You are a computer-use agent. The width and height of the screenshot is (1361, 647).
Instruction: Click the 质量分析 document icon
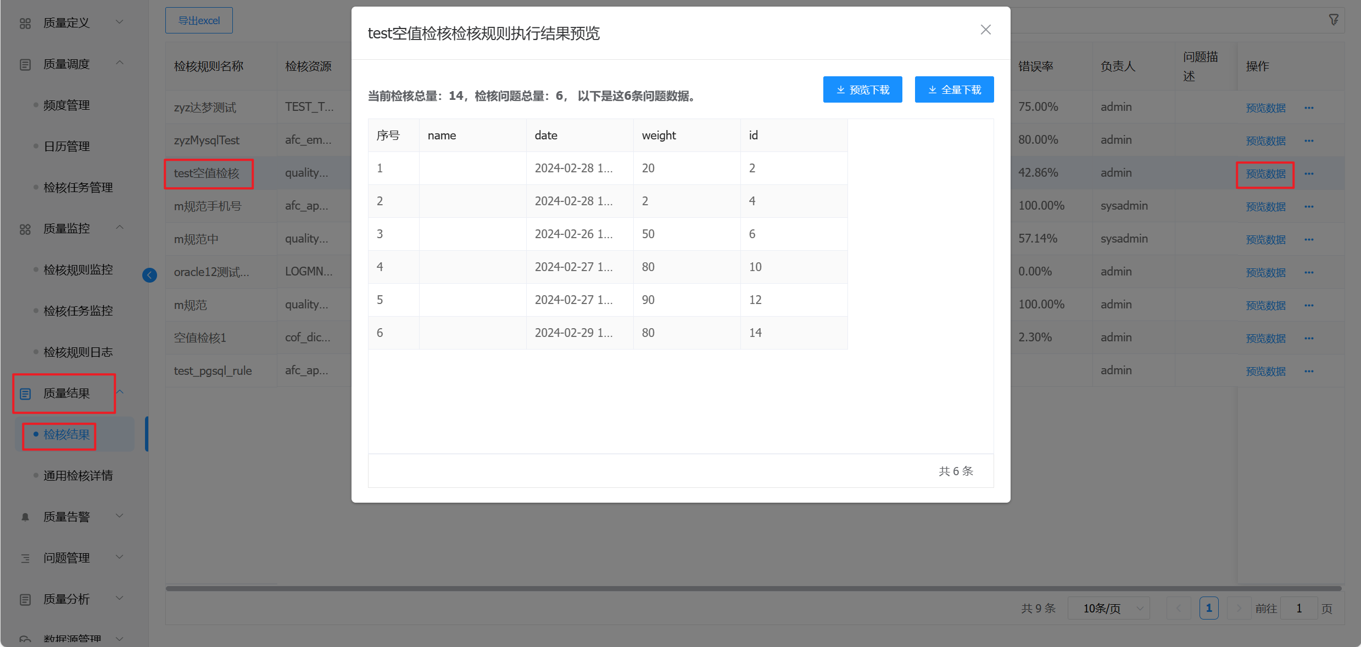[x=25, y=599]
